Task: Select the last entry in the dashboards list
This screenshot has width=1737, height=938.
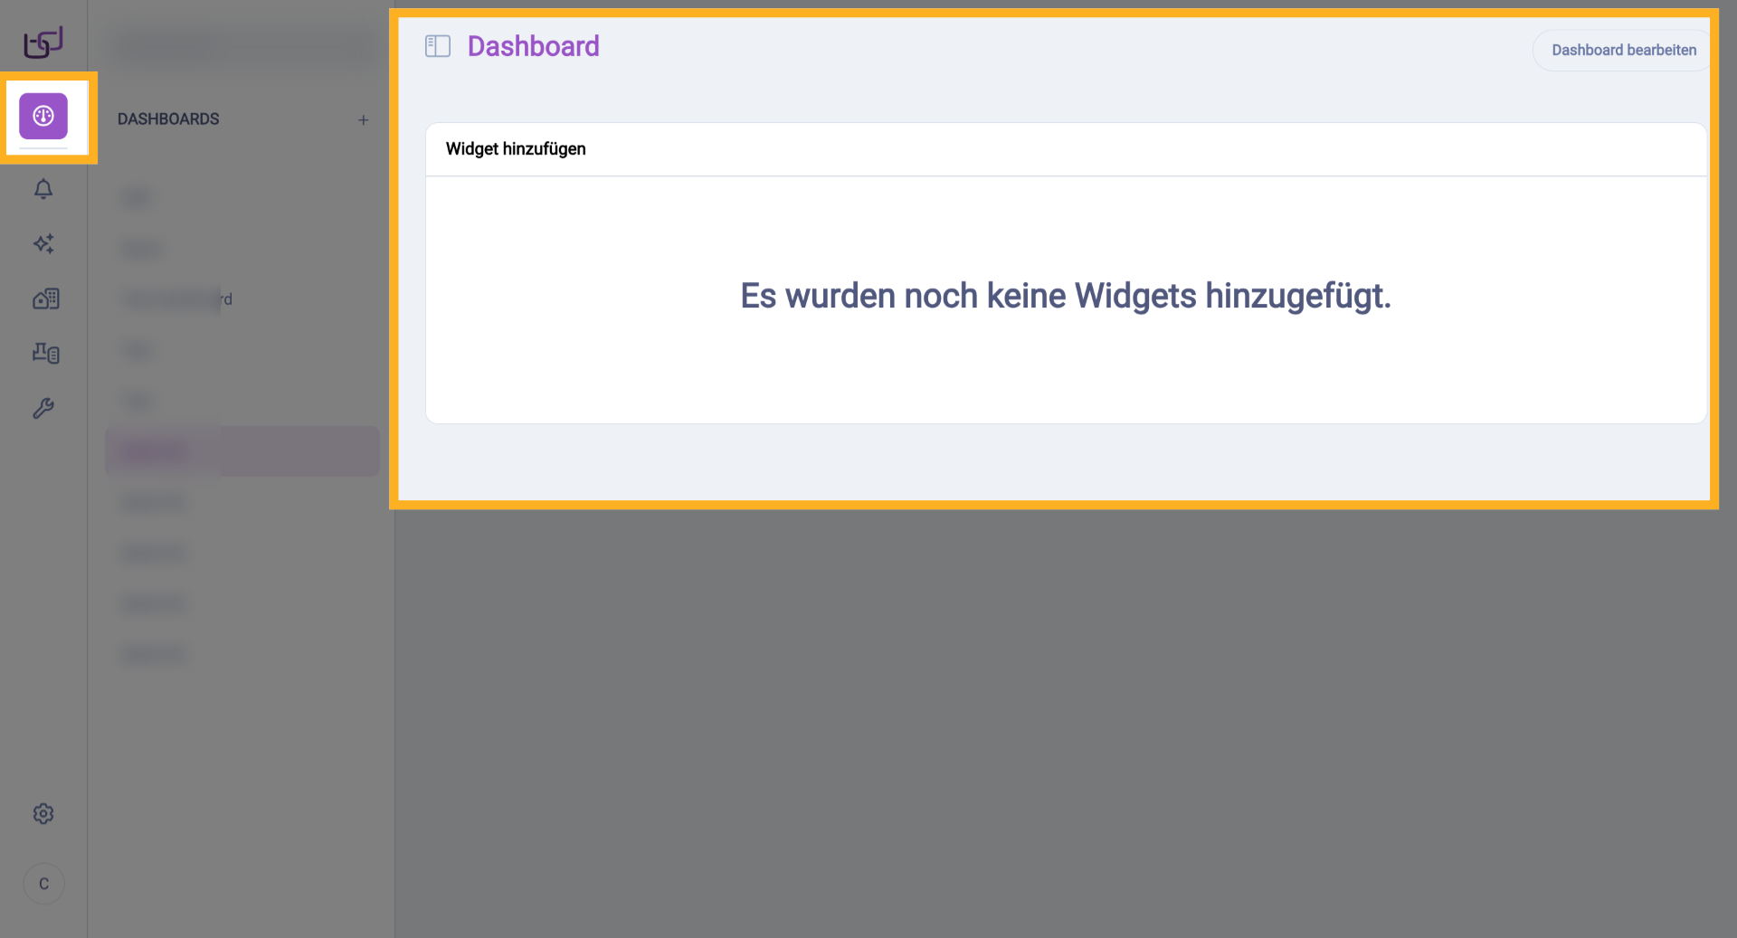Action: coord(154,653)
